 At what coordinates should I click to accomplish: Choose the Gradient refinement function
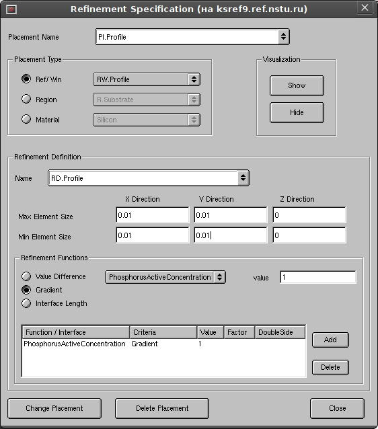26,290
